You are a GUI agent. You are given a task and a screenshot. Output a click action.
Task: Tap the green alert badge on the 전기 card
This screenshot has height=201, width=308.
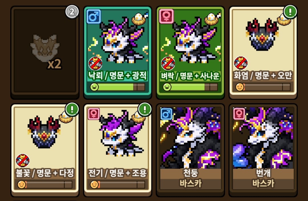coord(145,109)
